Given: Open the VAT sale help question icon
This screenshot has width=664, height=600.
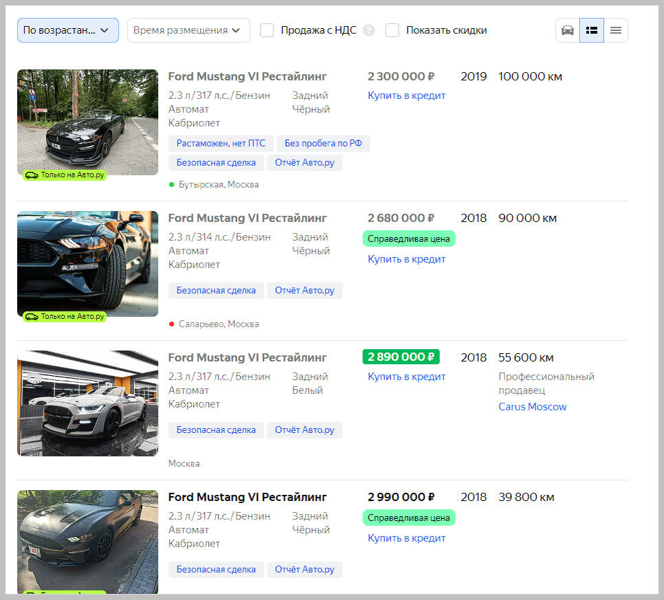Looking at the screenshot, I should [369, 30].
